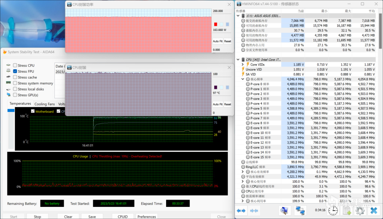The width and height of the screenshot is (383, 219).
Task: Click the red color swatch on power graph
Action: coord(216,24)
